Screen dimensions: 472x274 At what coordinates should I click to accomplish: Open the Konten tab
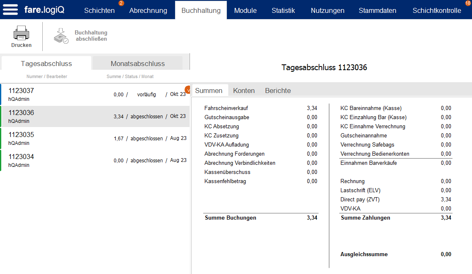(x=244, y=90)
